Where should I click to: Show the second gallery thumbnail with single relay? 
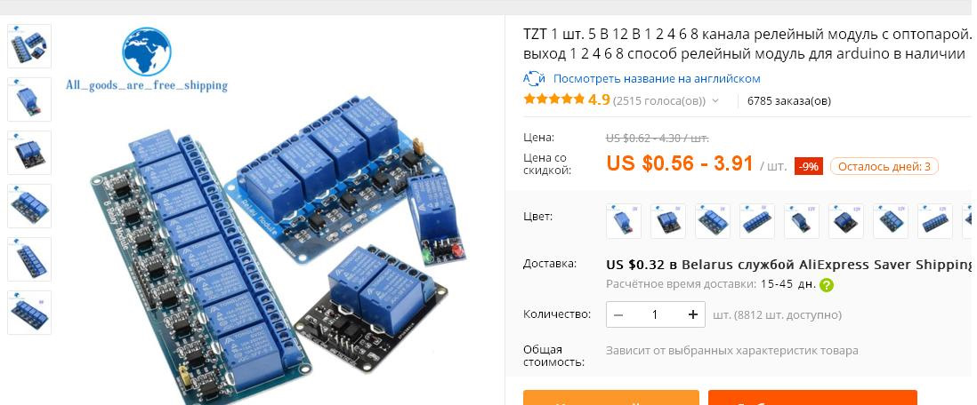click(x=29, y=99)
